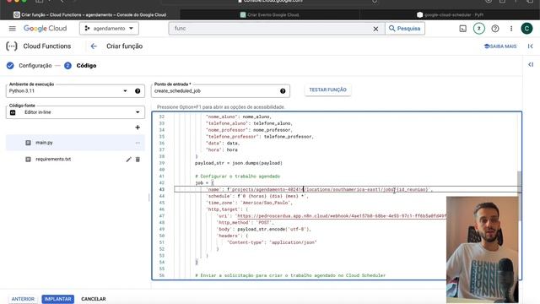This screenshot has height=304, width=540.
Task: Select the Configuração step
Action: pyautogui.click(x=30, y=66)
